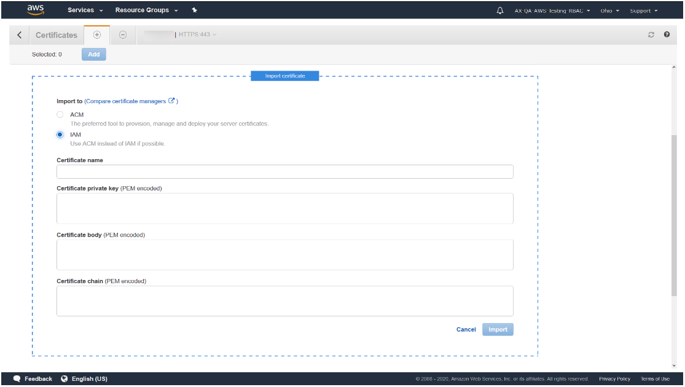Click the Add button
This screenshot has width=685, height=387.
click(x=94, y=54)
